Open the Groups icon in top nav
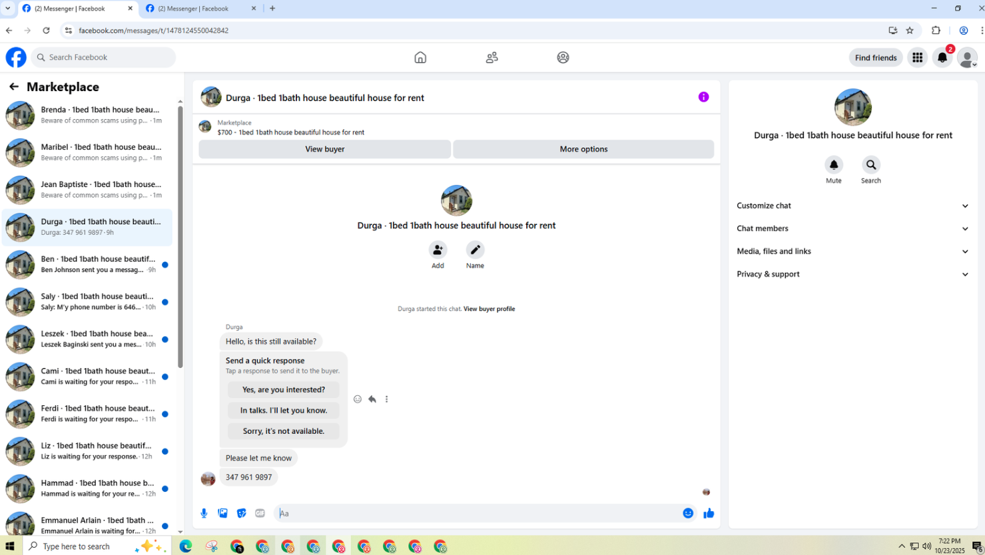The height and width of the screenshot is (555, 985). tap(563, 57)
